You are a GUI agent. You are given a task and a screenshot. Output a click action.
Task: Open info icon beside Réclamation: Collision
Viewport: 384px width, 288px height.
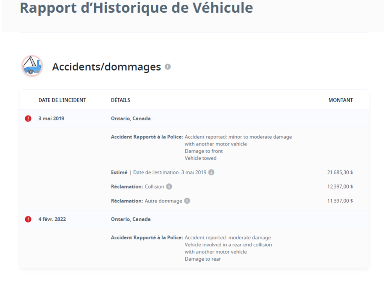click(x=169, y=186)
